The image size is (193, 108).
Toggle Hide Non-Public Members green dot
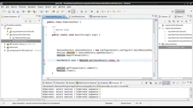[182, 21]
